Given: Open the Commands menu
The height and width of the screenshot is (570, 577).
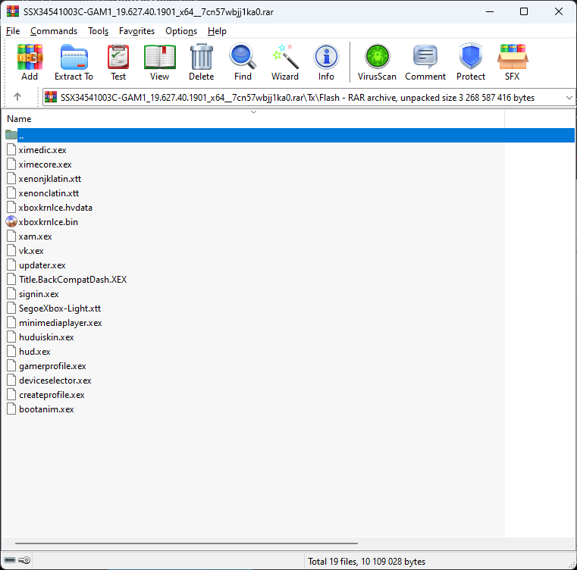Looking at the screenshot, I should click(54, 31).
